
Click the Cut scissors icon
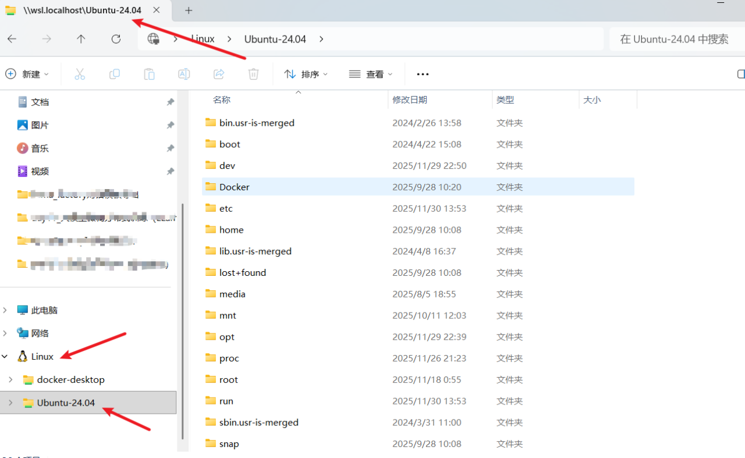click(80, 74)
